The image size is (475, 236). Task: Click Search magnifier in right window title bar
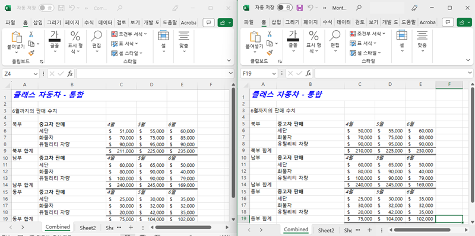(359, 8)
